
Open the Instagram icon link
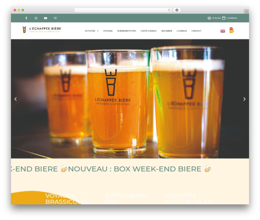[36, 18]
